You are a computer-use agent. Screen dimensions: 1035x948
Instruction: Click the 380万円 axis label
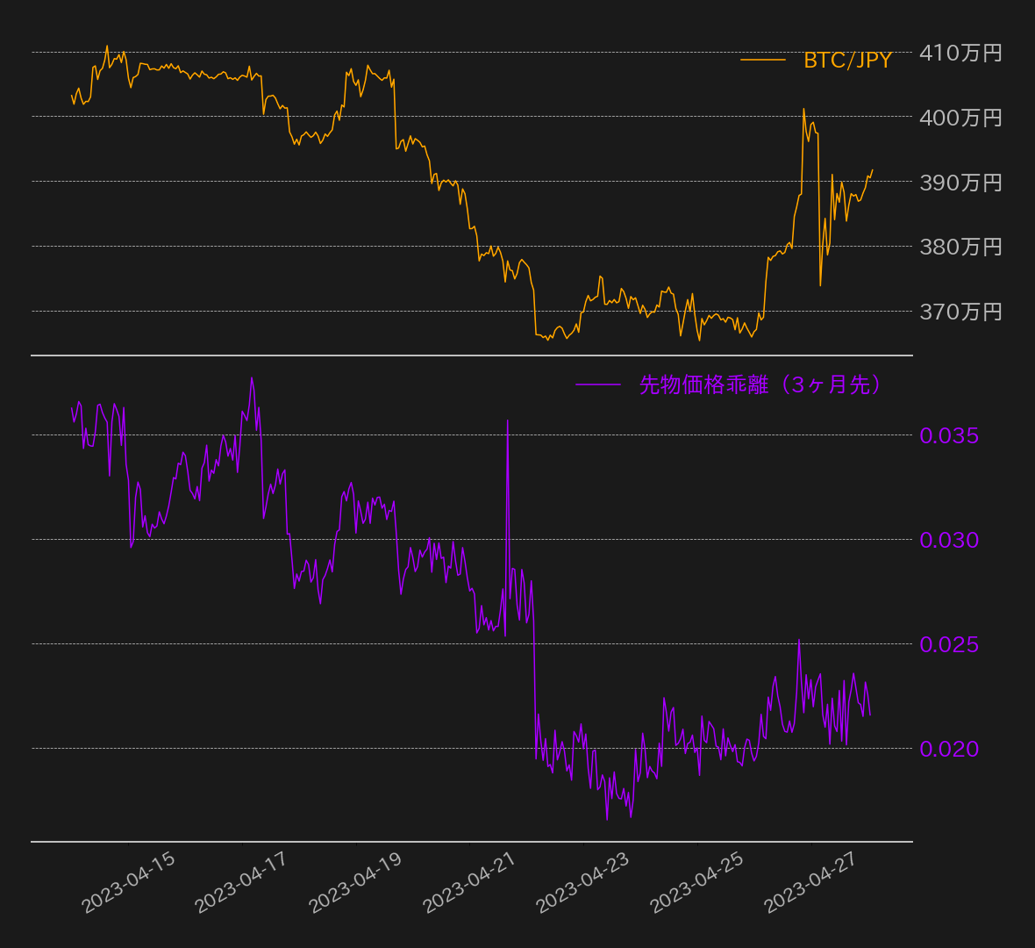click(x=960, y=247)
